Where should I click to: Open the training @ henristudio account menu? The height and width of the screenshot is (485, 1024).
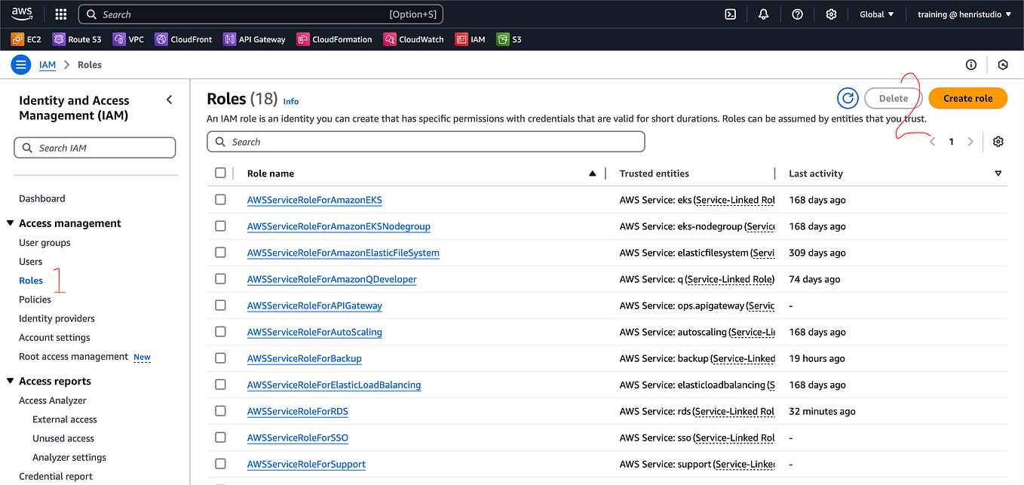click(963, 14)
